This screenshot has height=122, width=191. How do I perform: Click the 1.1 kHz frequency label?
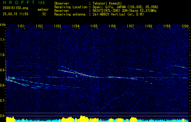(2, 40)
